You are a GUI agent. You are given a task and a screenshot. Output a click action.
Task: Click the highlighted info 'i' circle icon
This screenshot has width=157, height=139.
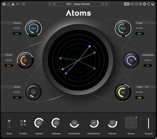pyautogui.click(x=144, y=4)
